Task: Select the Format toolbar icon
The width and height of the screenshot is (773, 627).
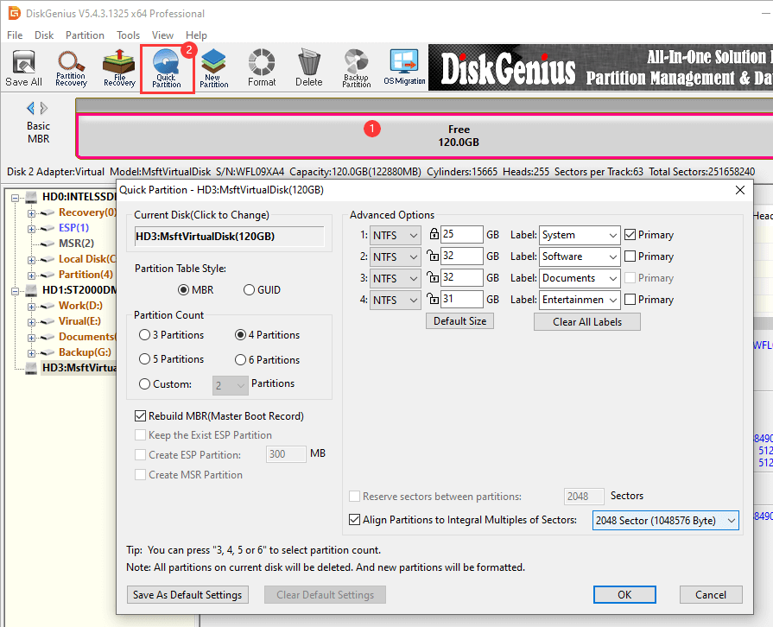Action: click(x=262, y=67)
